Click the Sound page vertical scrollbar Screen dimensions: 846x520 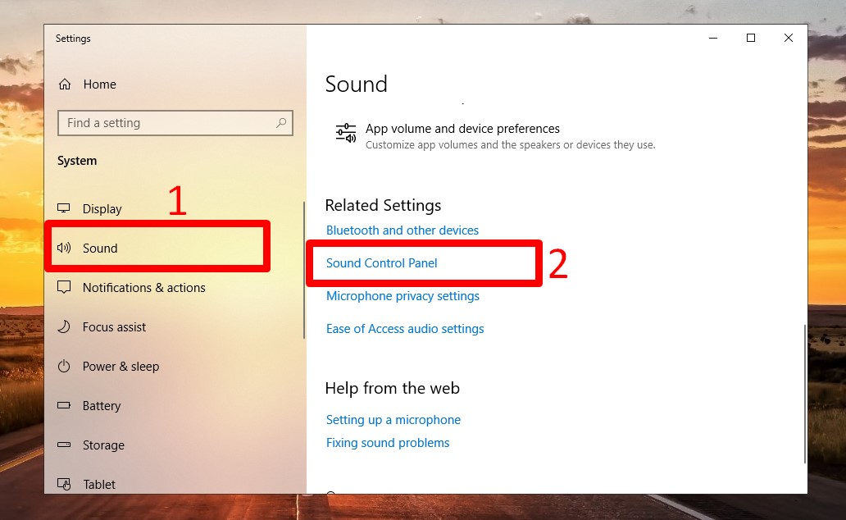(x=804, y=394)
